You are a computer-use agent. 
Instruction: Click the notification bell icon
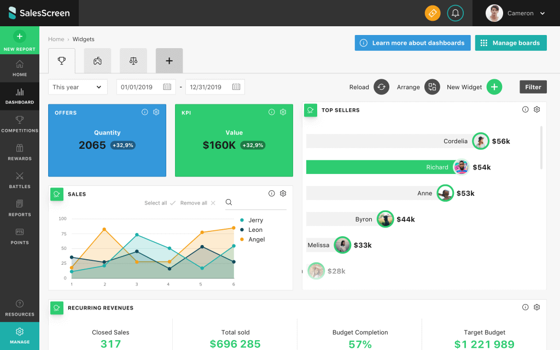click(x=456, y=13)
